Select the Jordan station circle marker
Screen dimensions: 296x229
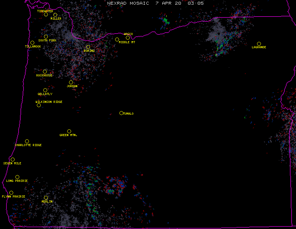point(71,83)
